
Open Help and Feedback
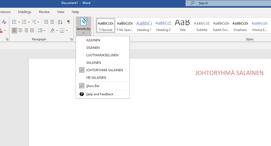pos(103,94)
